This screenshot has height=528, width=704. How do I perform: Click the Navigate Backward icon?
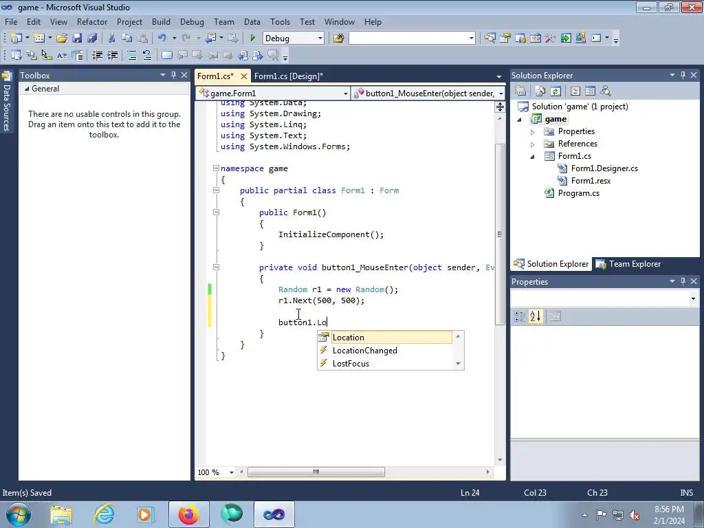(210, 38)
